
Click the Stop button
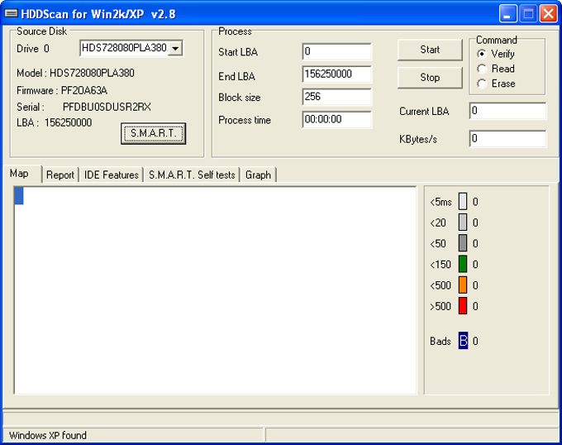pyautogui.click(x=430, y=78)
